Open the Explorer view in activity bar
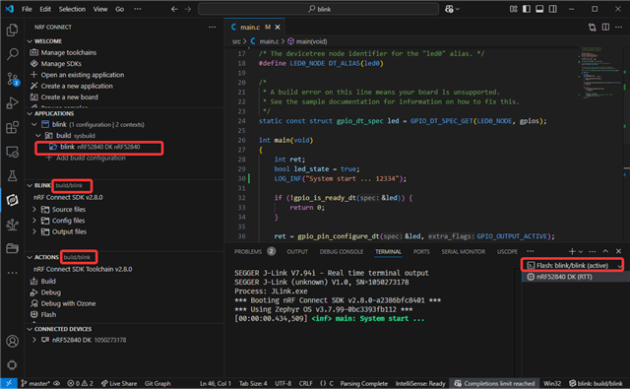630x389 pixels. (x=12, y=31)
